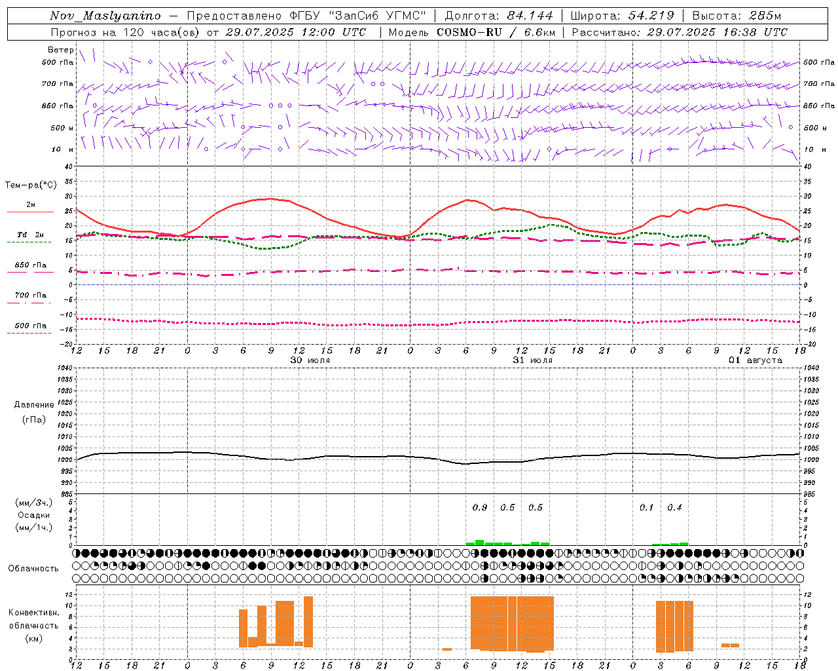
Task: Click the precipitation value "0.1"
Action: pos(647,507)
